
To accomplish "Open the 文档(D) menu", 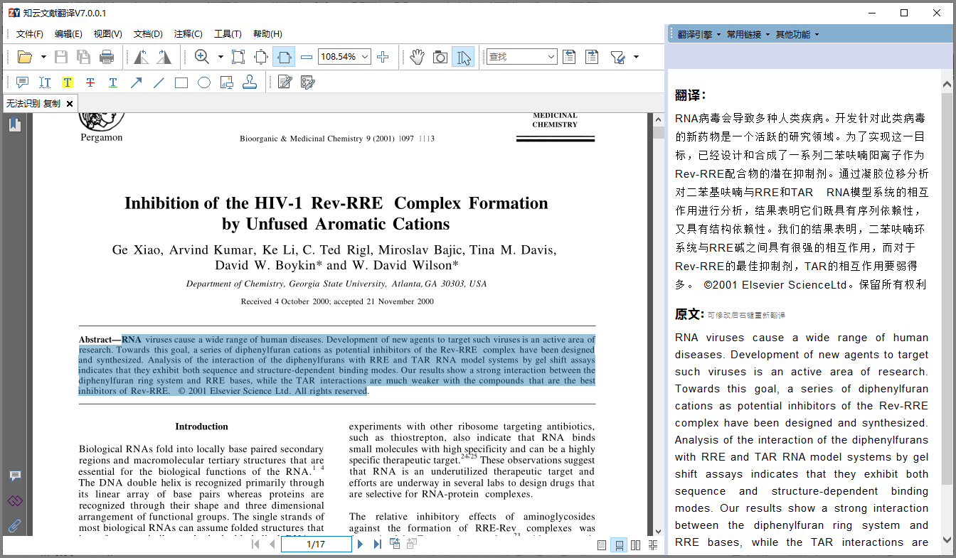I will [148, 34].
